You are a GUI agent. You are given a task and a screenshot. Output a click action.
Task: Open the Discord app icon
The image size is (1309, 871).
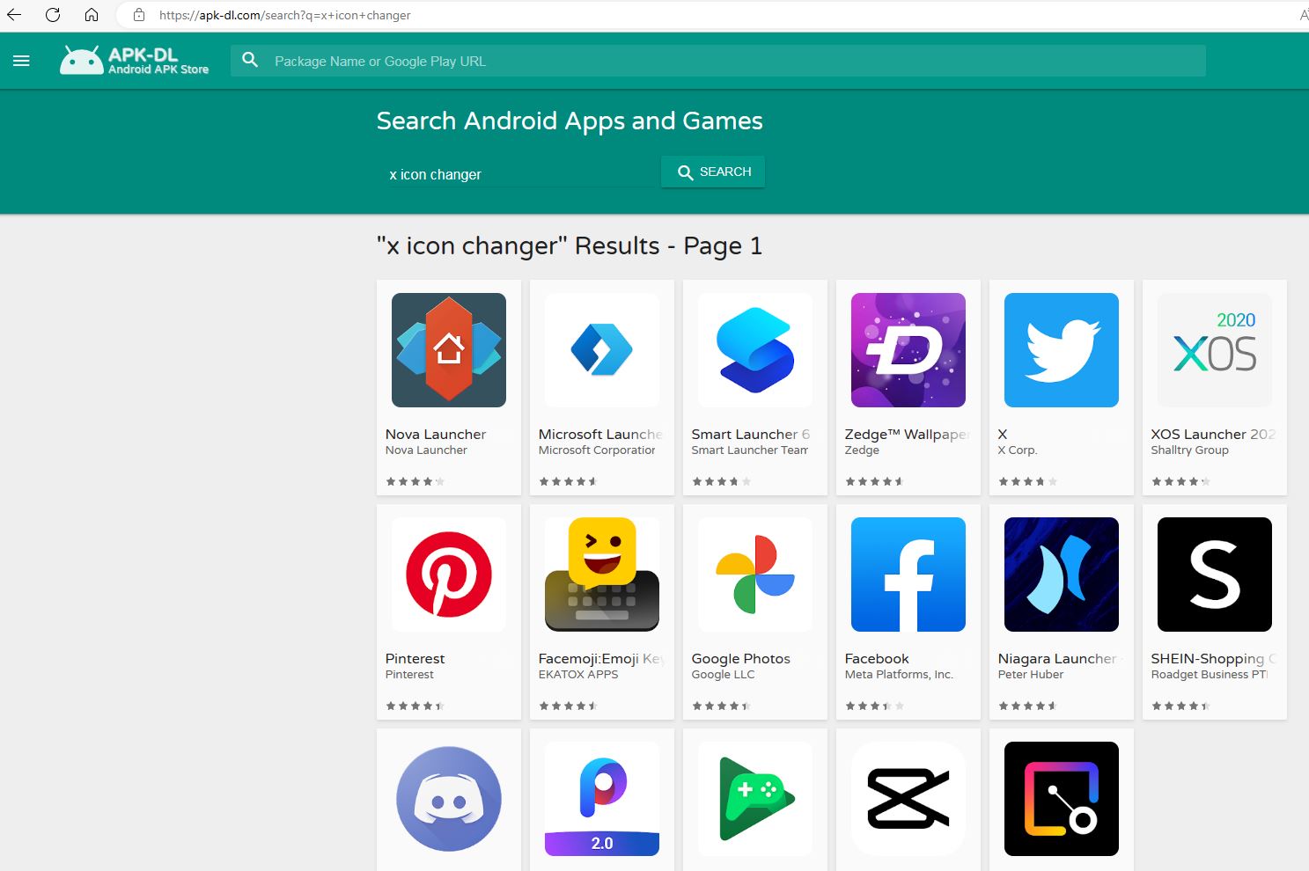[449, 799]
